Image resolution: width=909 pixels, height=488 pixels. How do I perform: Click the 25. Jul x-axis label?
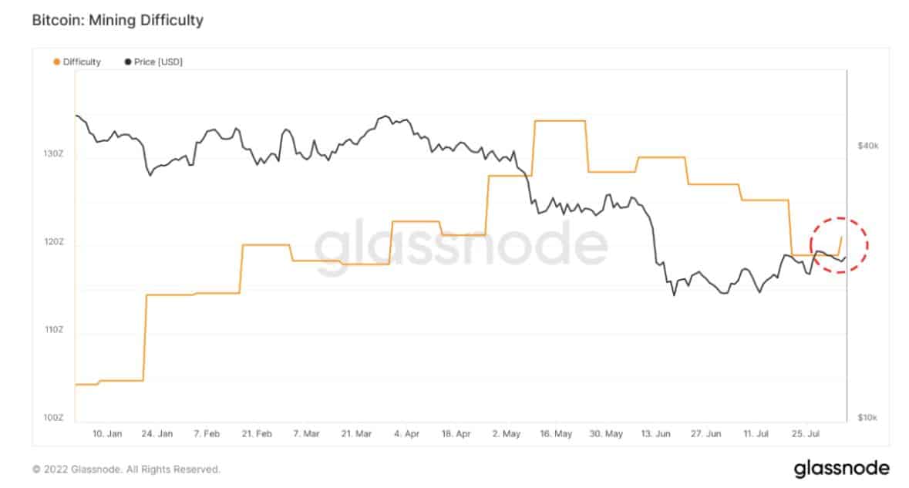(x=805, y=433)
